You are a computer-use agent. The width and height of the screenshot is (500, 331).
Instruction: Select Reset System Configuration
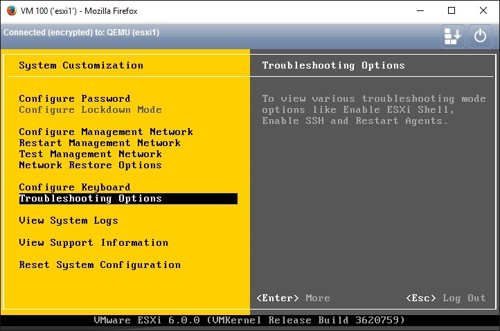tap(100, 265)
